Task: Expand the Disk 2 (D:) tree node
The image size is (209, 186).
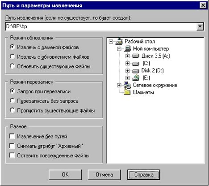Action: [127, 70]
